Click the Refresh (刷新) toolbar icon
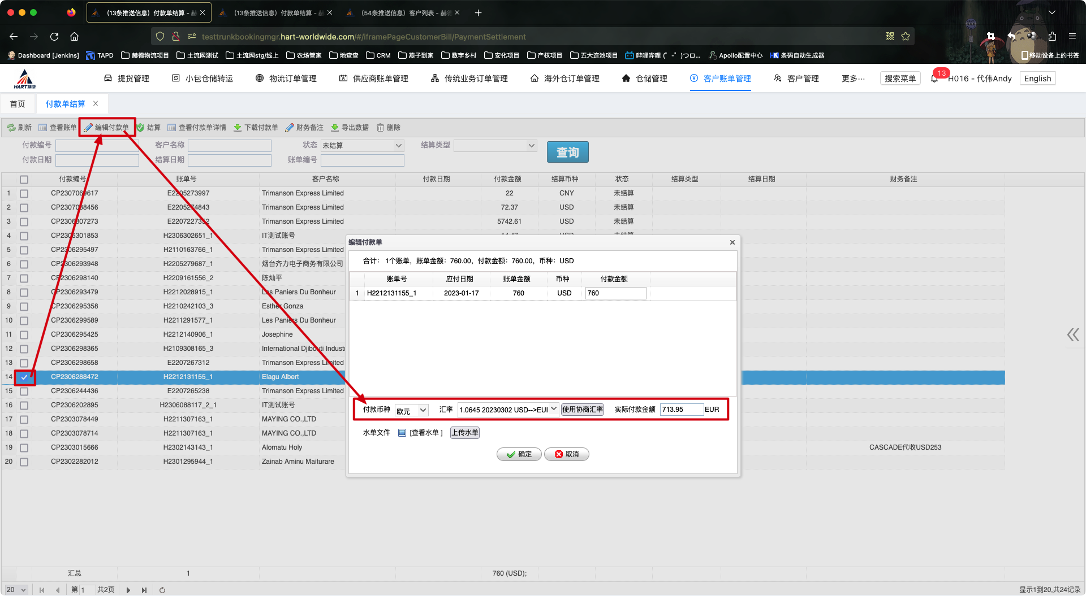Screen dimensions: 1086x596 (x=11, y=128)
